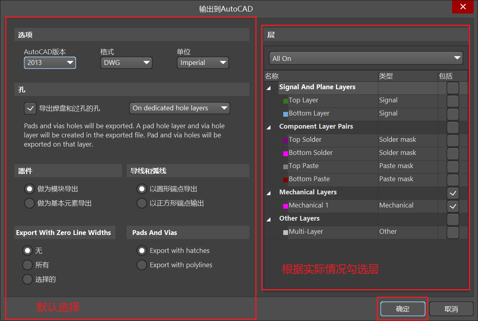Open the 单位 Imperial dropdown
The width and height of the screenshot is (478, 321).
tap(203, 63)
